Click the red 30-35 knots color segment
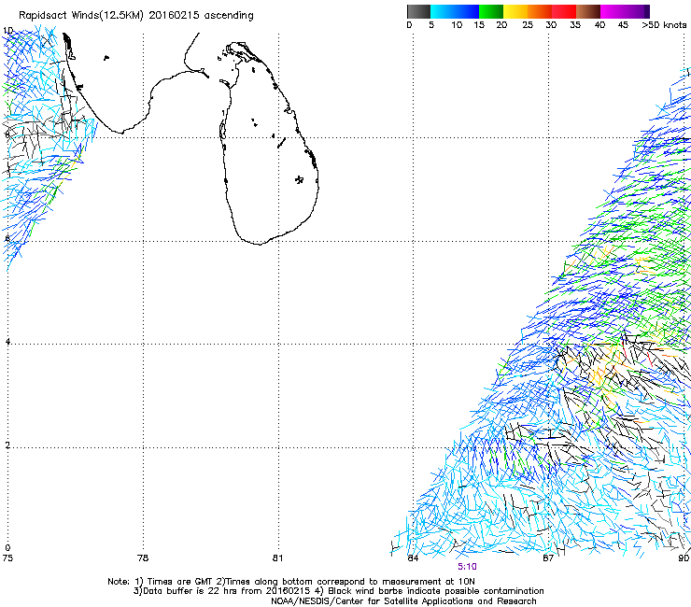The width and height of the screenshot is (691, 607). [564, 11]
